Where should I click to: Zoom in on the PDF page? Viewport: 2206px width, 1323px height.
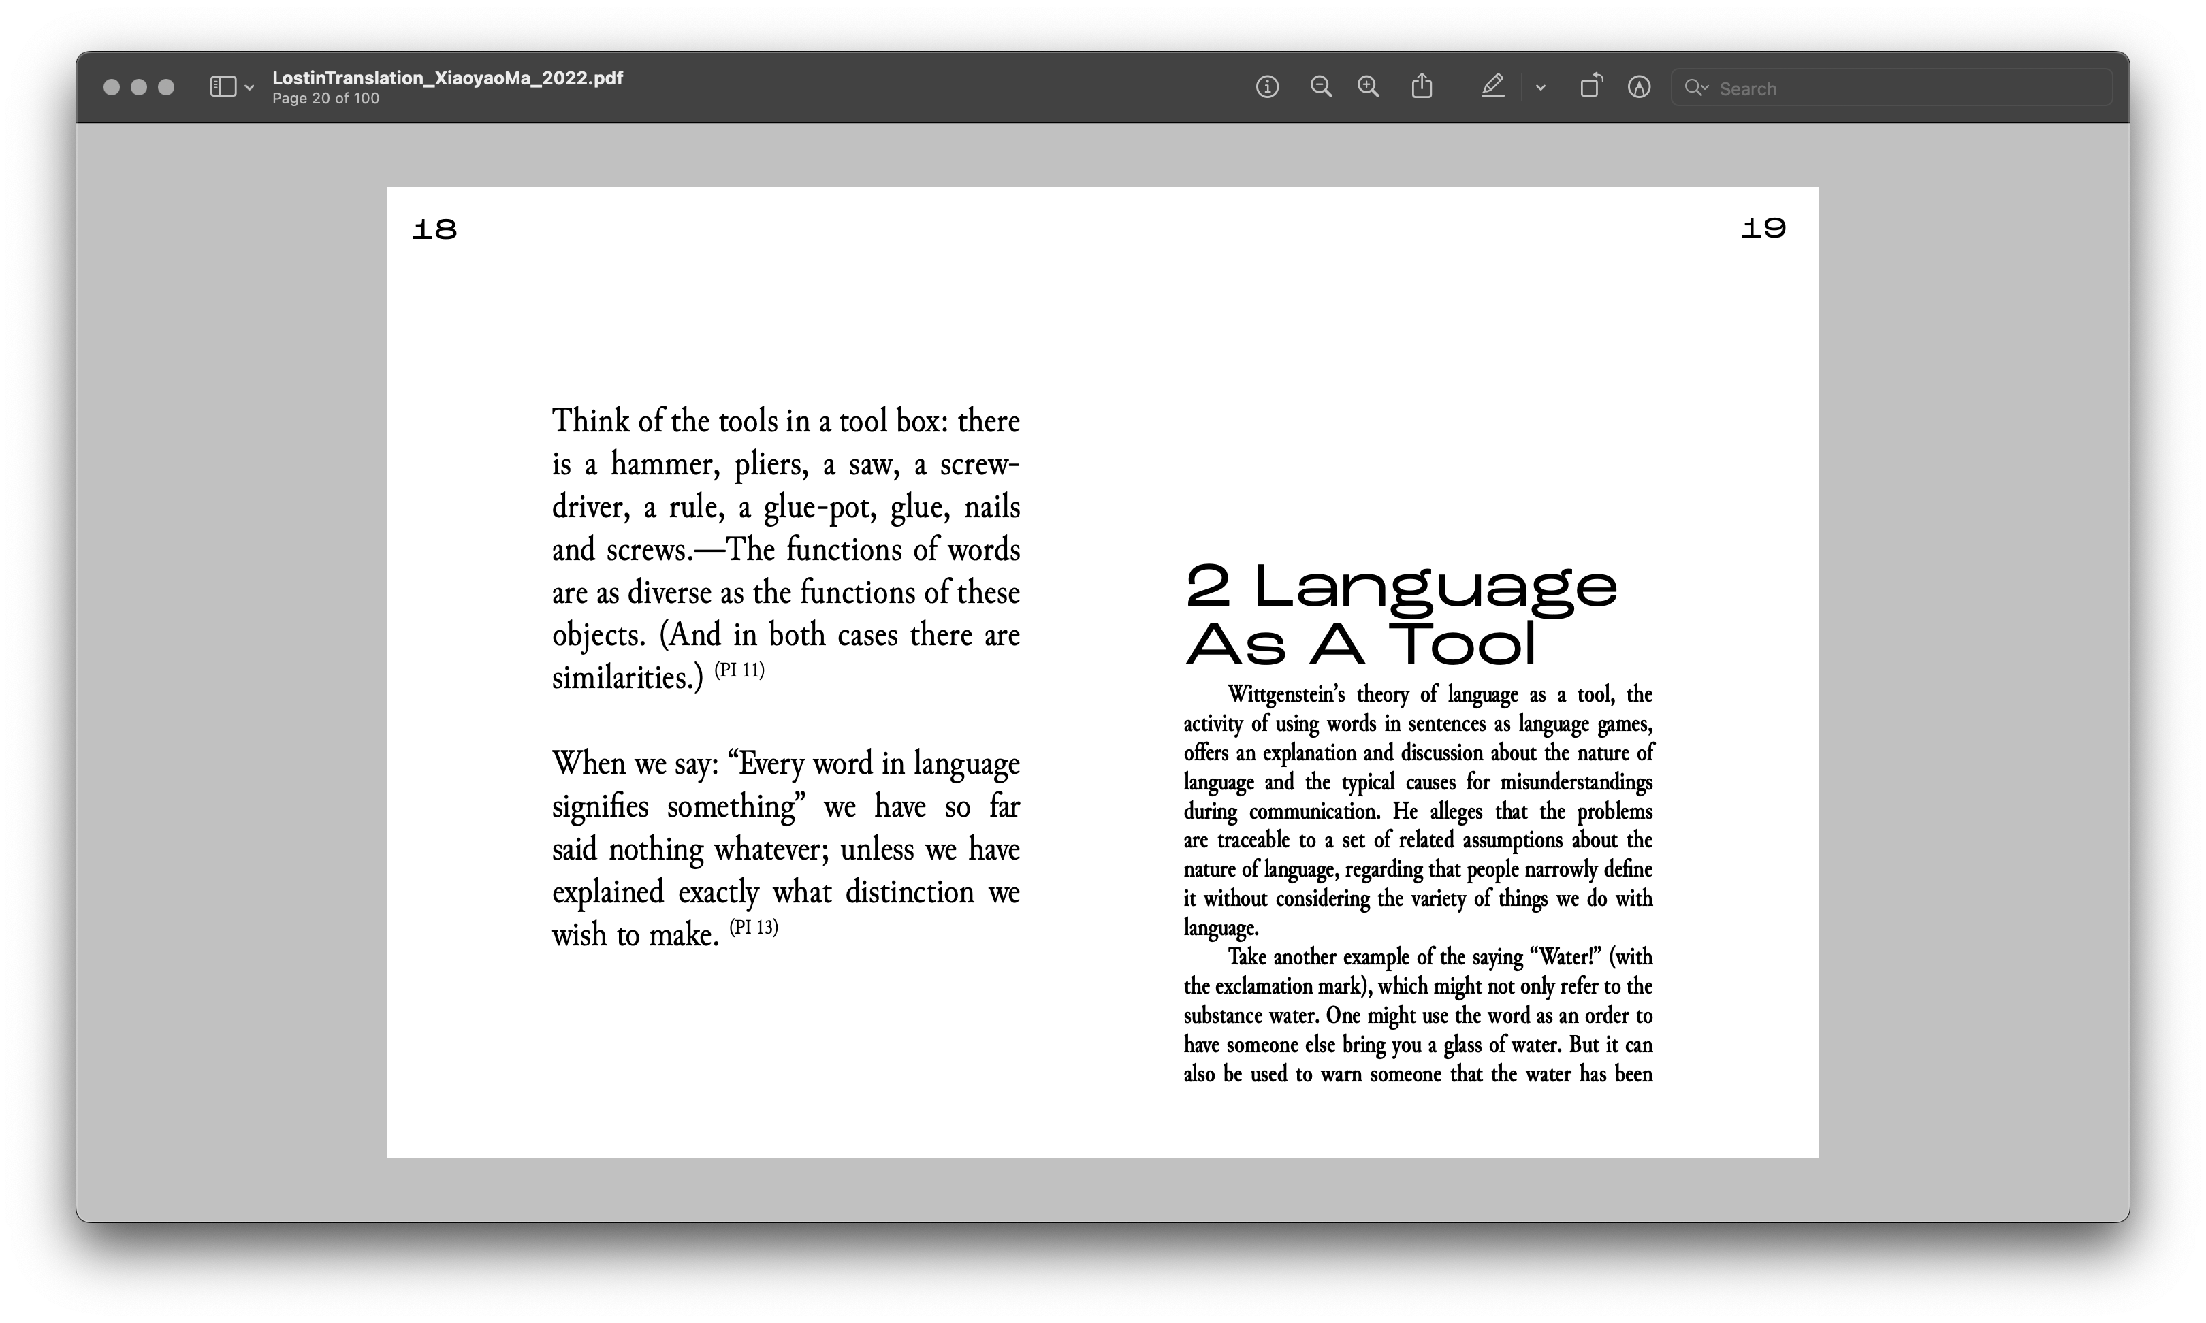click(x=1368, y=86)
